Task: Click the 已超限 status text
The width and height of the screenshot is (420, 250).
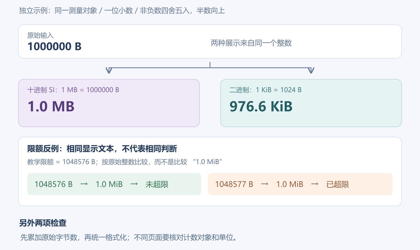Action: [x=338, y=184]
